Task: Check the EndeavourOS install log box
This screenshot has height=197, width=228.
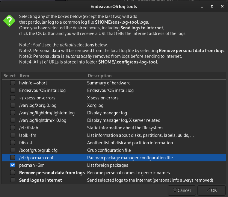Action: point(13,90)
